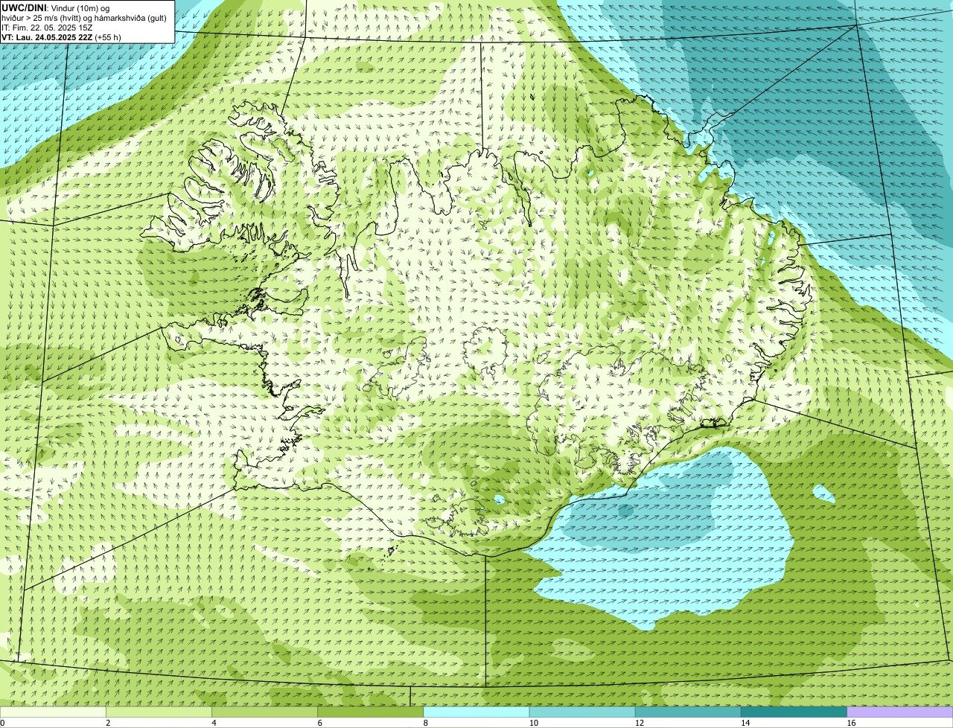
Task: Click the lavender legend swatch above 16 m/s
Action: point(900,712)
